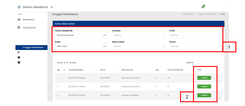Open the Mata Kuliah dropdown
The width and height of the screenshot is (245, 106).
tap(139, 46)
